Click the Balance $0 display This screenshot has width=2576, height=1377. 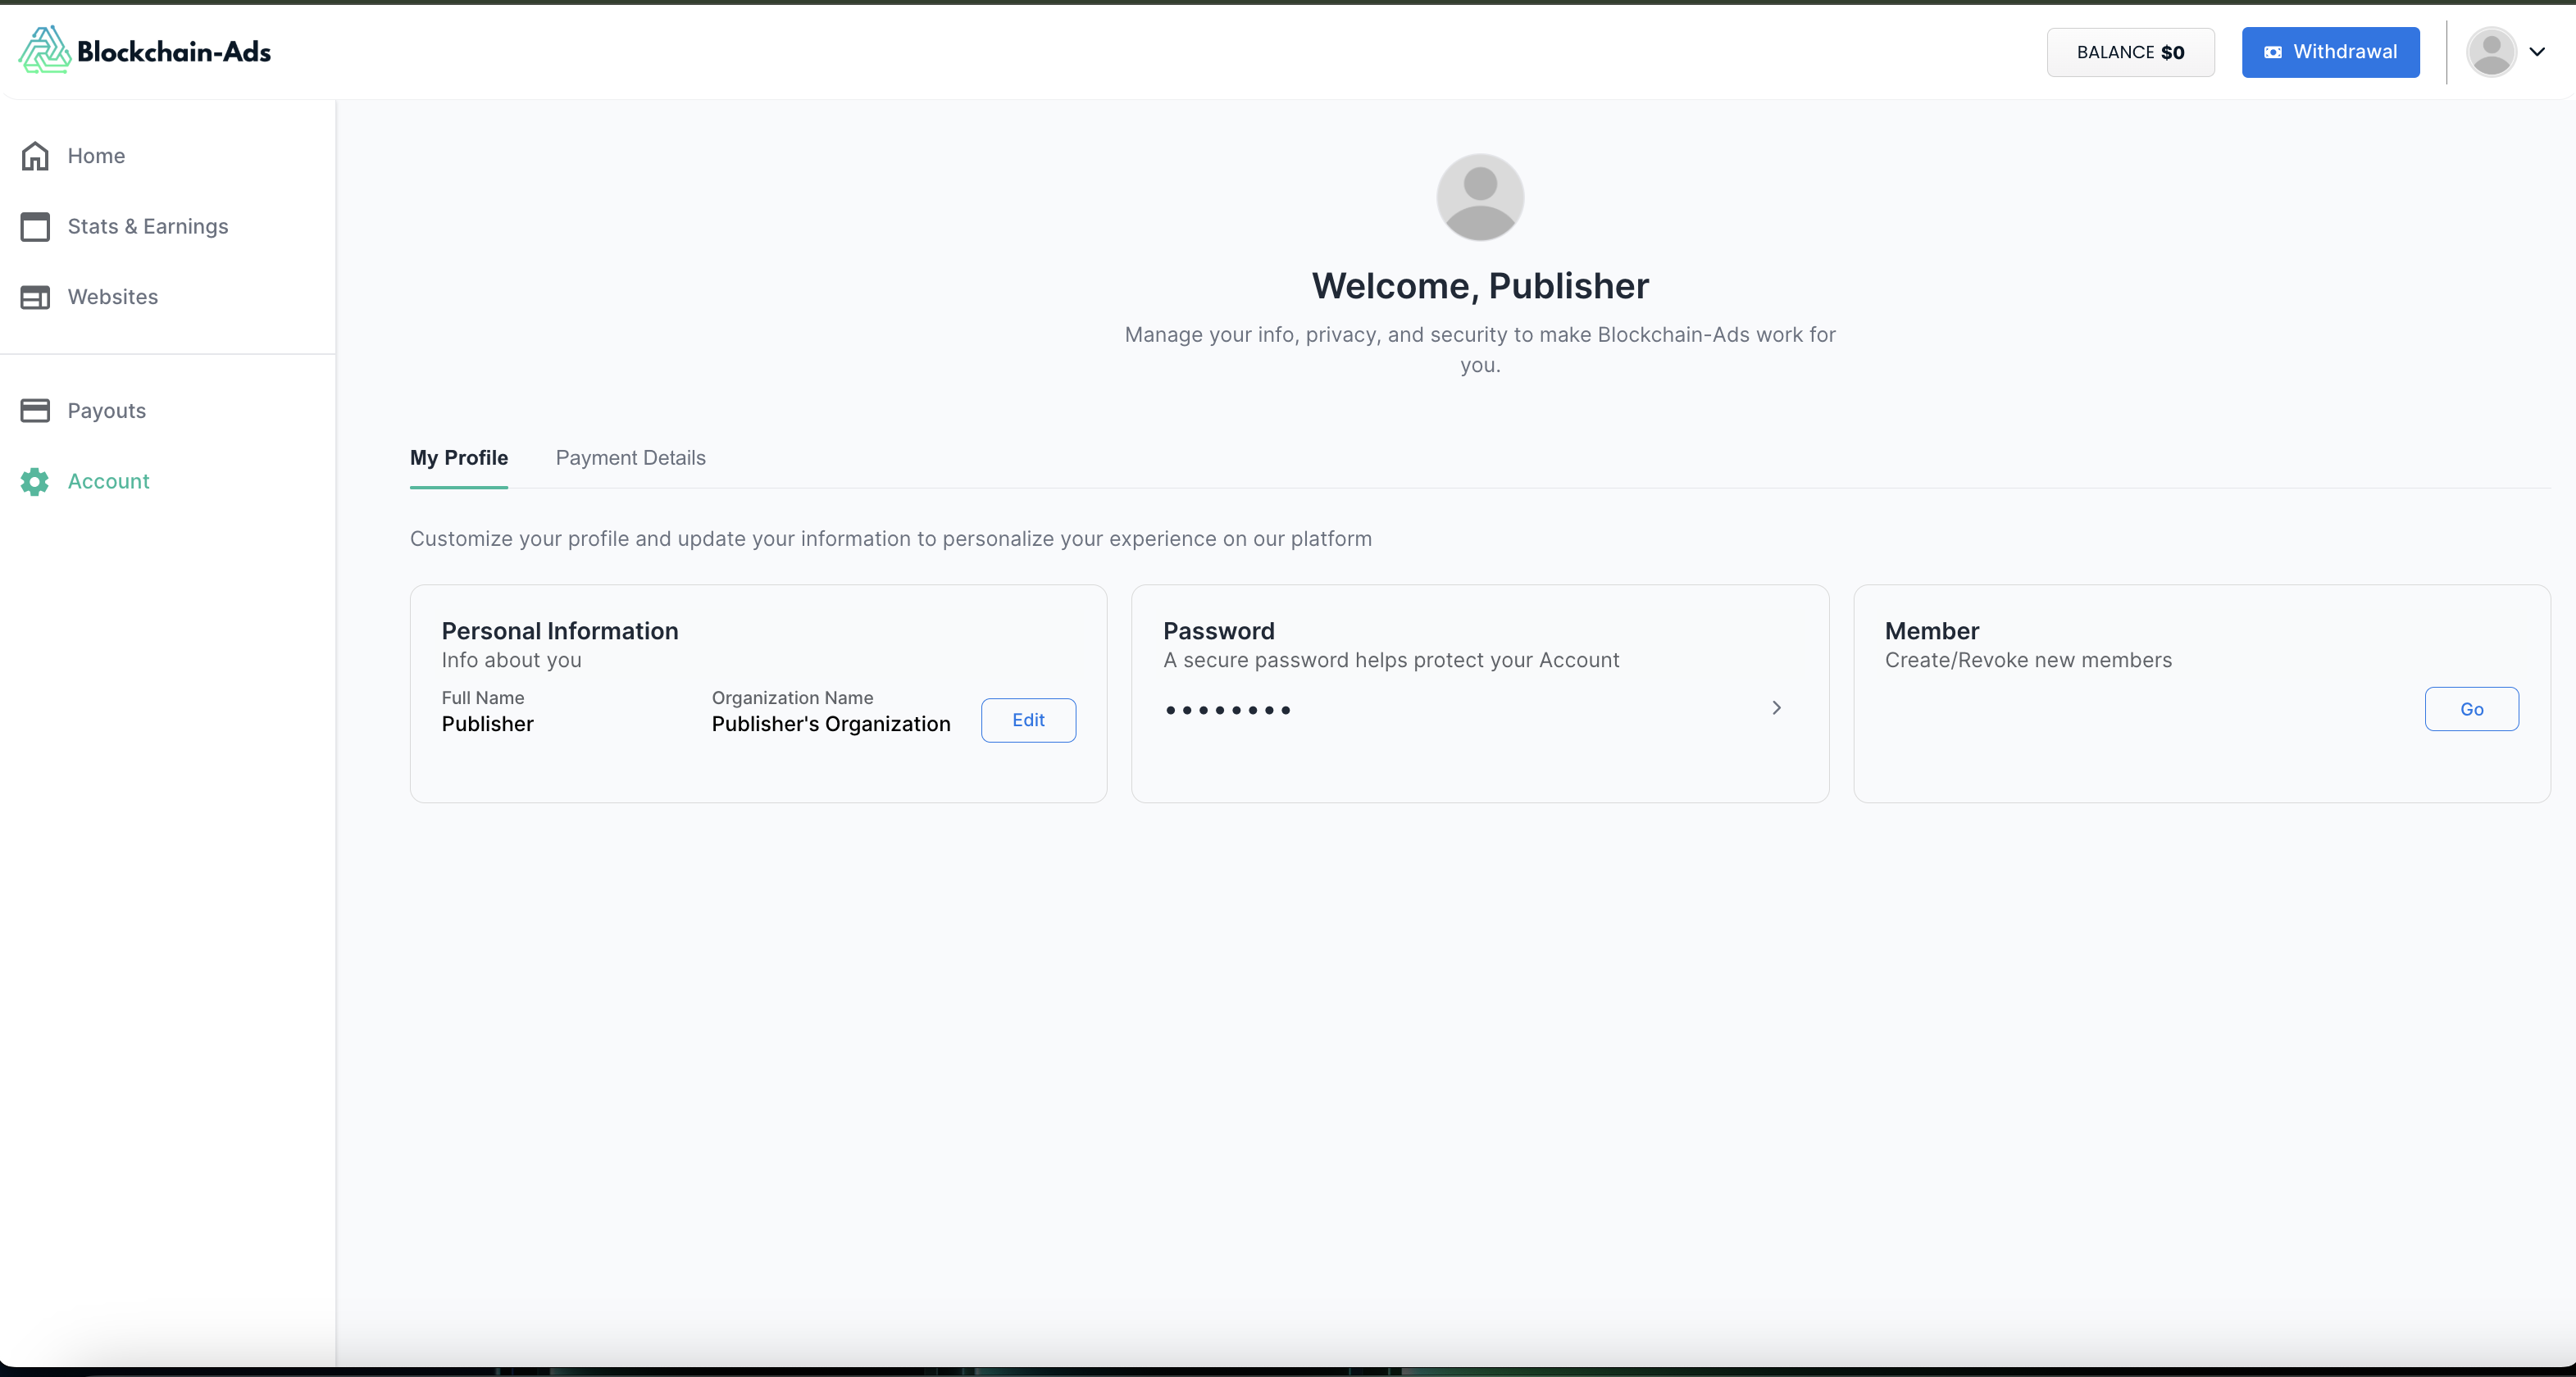pyautogui.click(x=2130, y=52)
